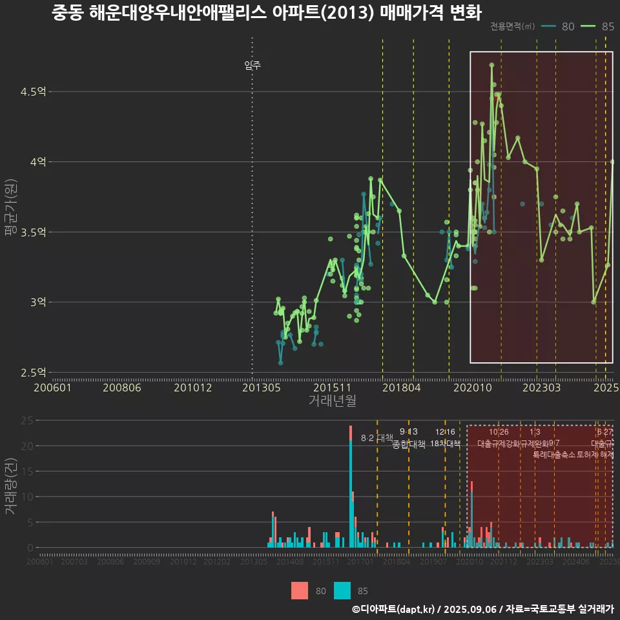Click the '평균가(원)' y-axis title
The width and height of the screenshot is (620, 620).
[10, 207]
